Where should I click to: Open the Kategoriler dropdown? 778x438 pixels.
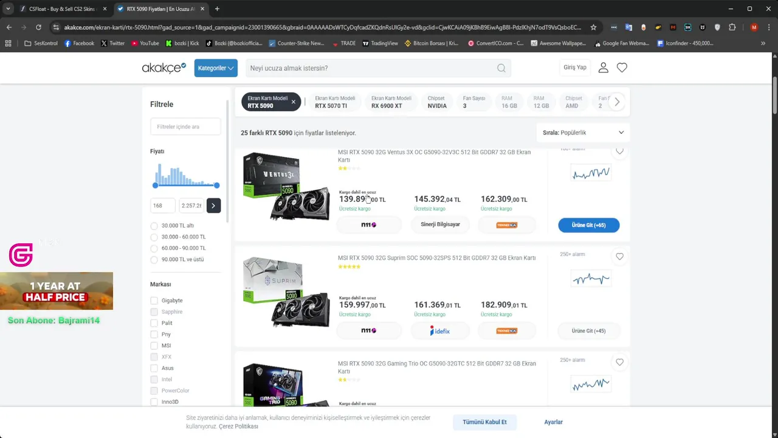(216, 68)
